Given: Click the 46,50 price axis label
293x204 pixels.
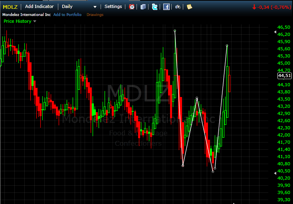Looking at the screenshot, I should click(x=284, y=27).
